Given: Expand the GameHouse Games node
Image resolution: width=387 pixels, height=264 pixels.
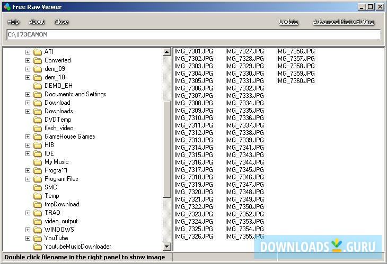Looking at the screenshot, I should click(28, 136).
